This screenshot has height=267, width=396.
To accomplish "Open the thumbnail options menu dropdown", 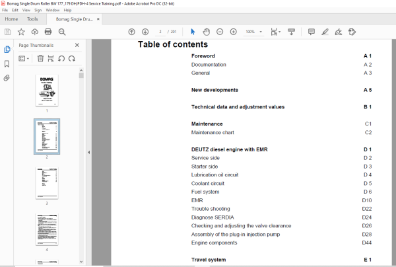I will point(24,59).
